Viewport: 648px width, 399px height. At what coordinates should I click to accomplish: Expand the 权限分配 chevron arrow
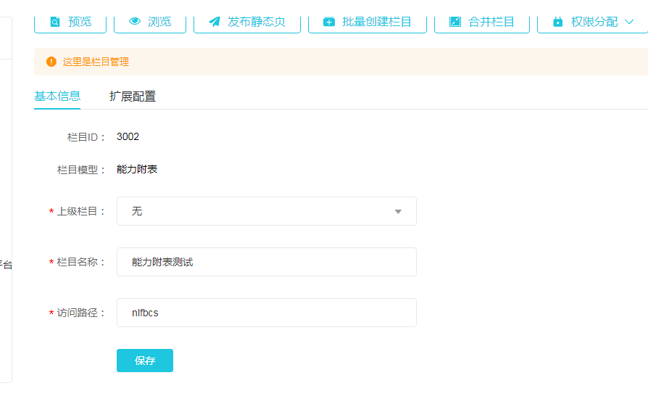[628, 22]
